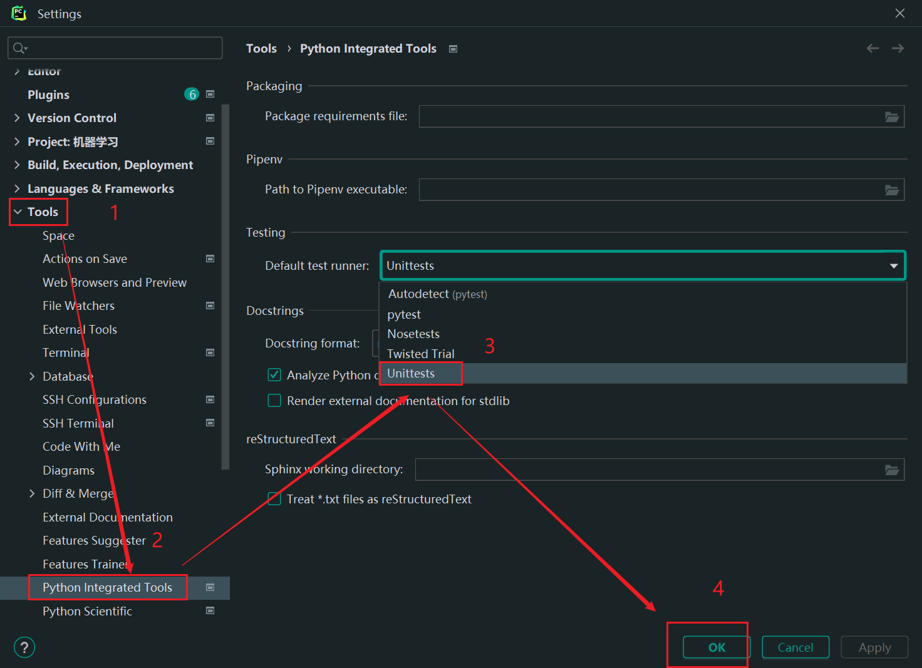The width and height of the screenshot is (922, 668).
Task: Expand the Database node
Action: tap(32, 376)
